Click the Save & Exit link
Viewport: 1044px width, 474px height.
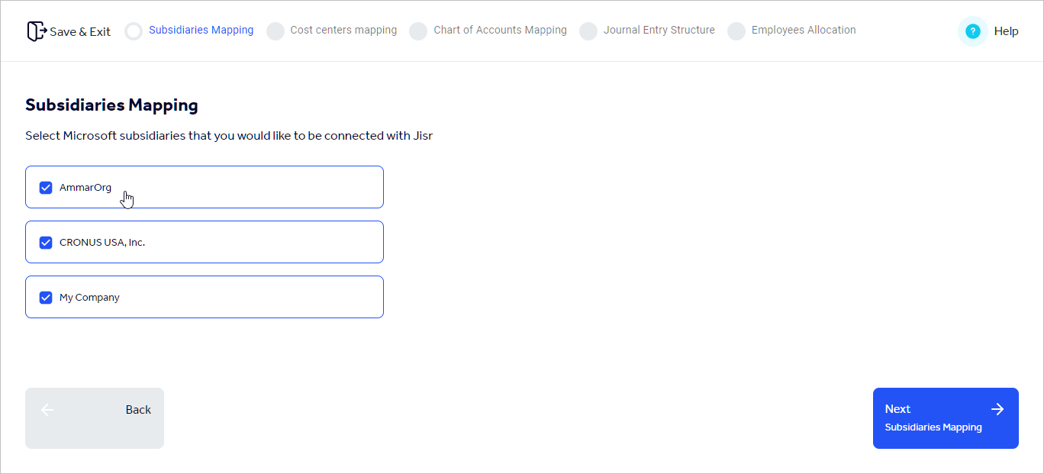[79, 31]
